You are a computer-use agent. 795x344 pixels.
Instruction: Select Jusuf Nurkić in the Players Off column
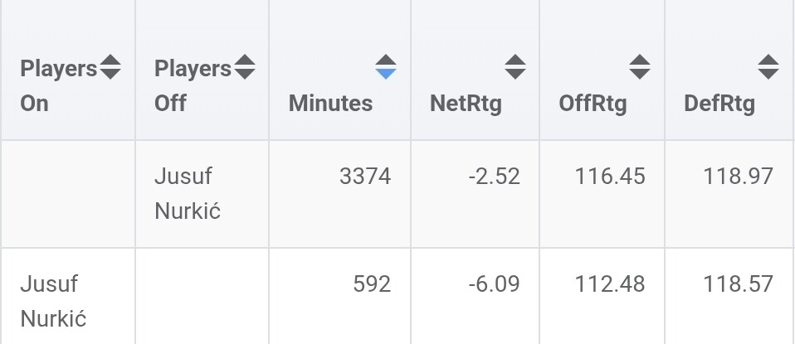tap(188, 193)
